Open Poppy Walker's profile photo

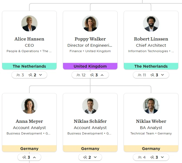90,23
